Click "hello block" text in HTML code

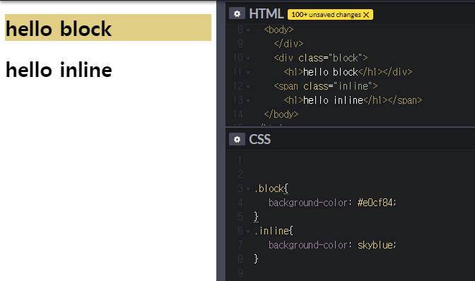pyautogui.click(x=331, y=72)
